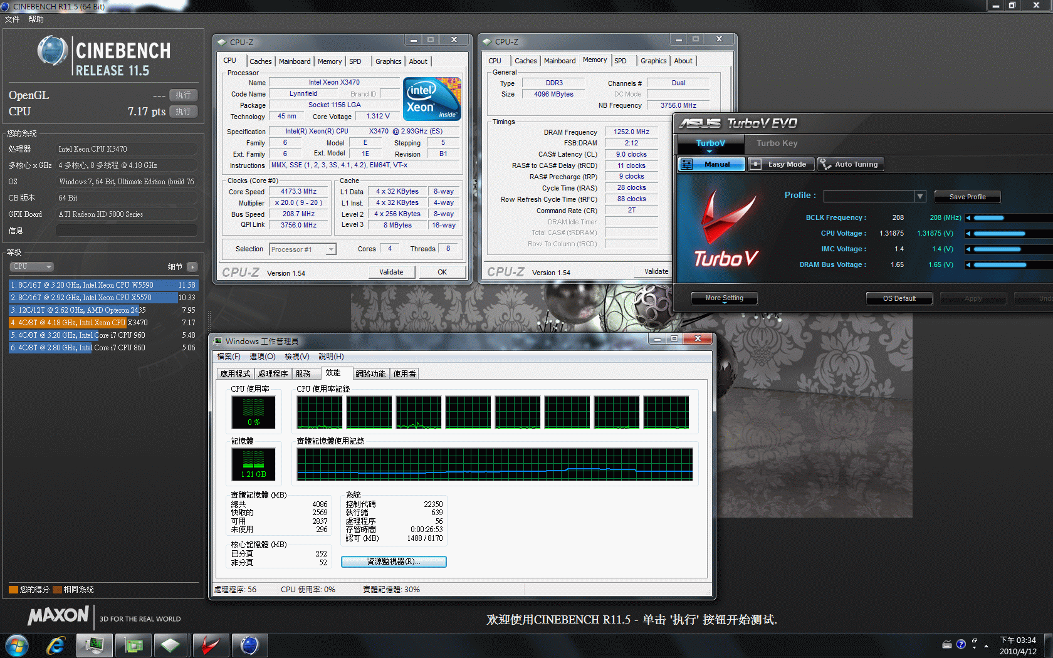Click the TurboV red V logo
The width and height of the screenshot is (1053, 658).
click(x=727, y=217)
